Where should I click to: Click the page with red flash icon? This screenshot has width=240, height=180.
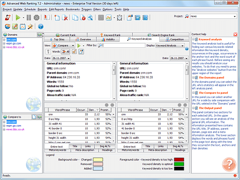[83, 17]
